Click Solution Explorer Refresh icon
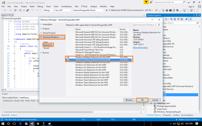This screenshot has width=202, height=126. pos(175,19)
